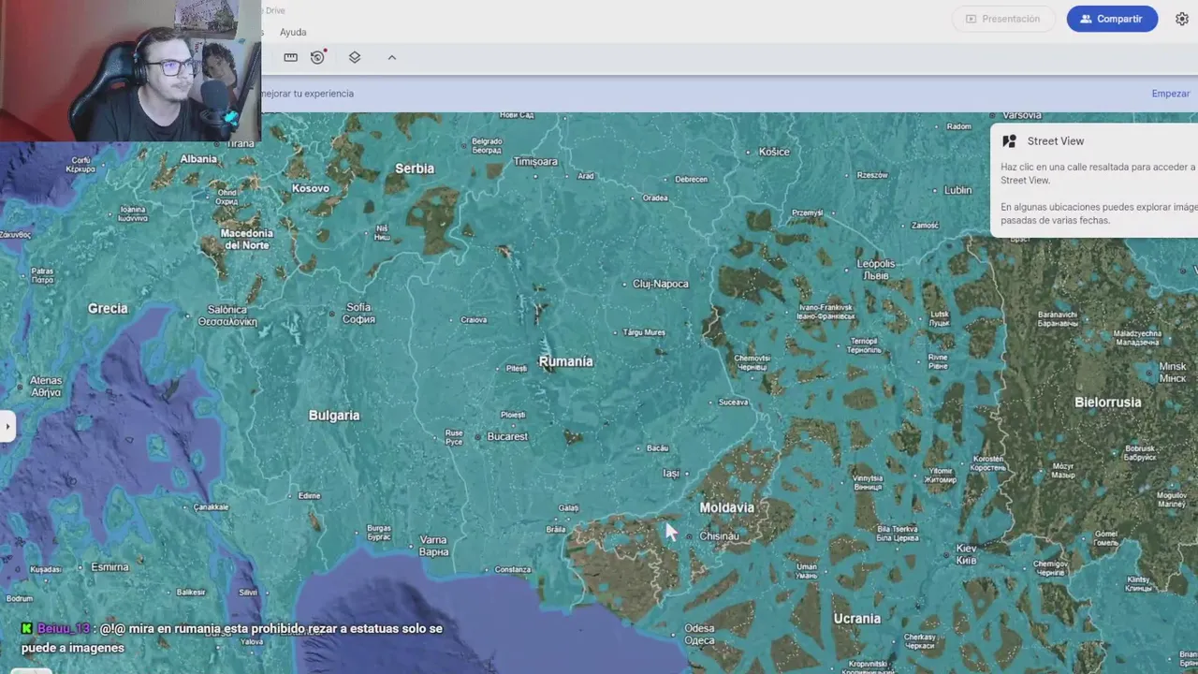Select the Chisinau city label
Viewport: 1198px width, 674px height.
click(720, 536)
